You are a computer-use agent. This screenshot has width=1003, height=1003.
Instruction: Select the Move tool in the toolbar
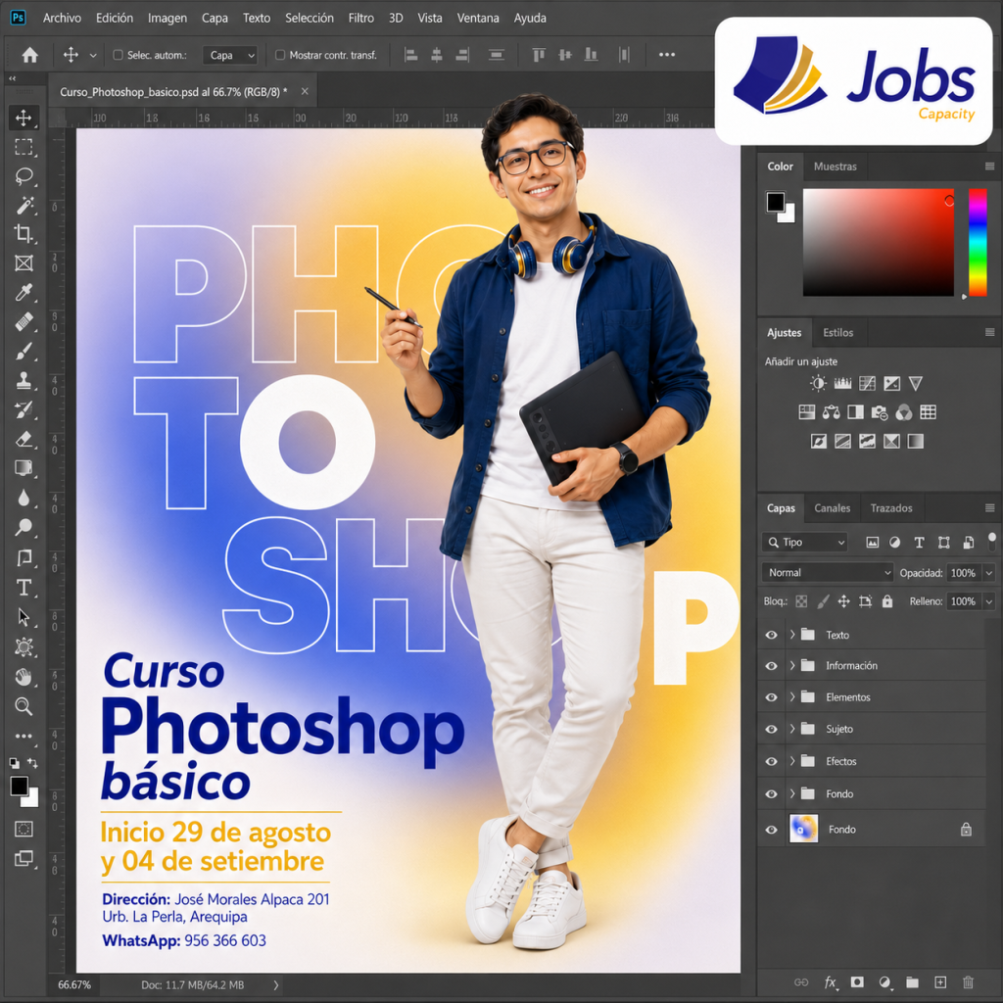pyautogui.click(x=24, y=118)
